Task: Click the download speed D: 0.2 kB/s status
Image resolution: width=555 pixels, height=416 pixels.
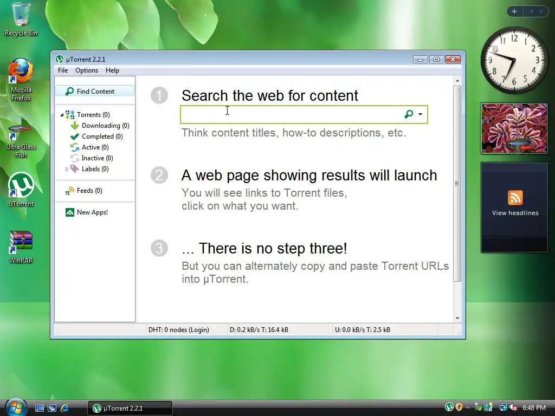Action: pyautogui.click(x=259, y=330)
